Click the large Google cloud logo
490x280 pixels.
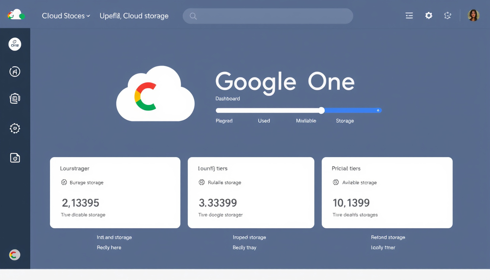[x=155, y=94]
